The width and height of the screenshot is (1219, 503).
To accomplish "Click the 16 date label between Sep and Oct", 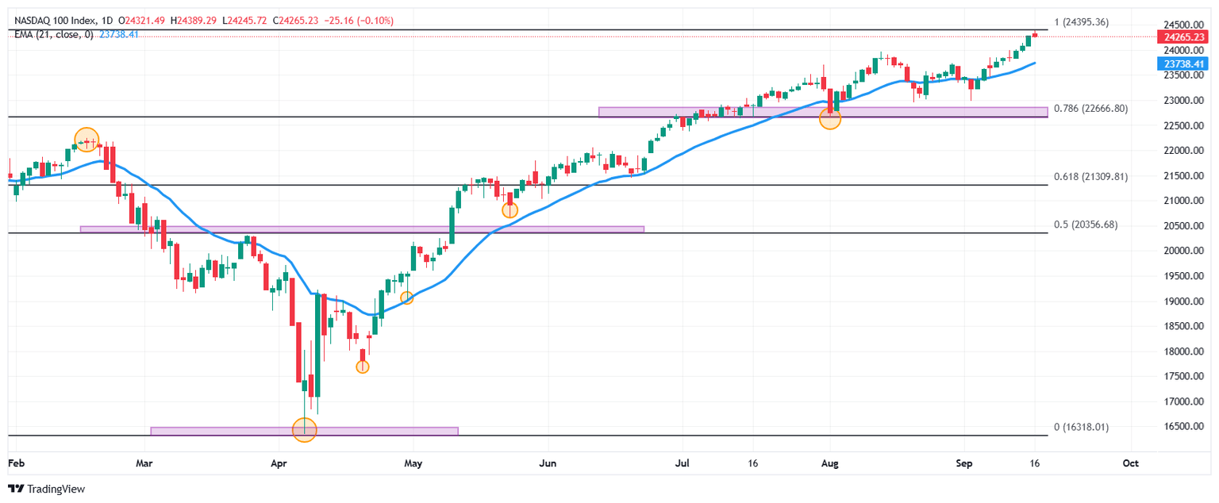I will 1035,463.
